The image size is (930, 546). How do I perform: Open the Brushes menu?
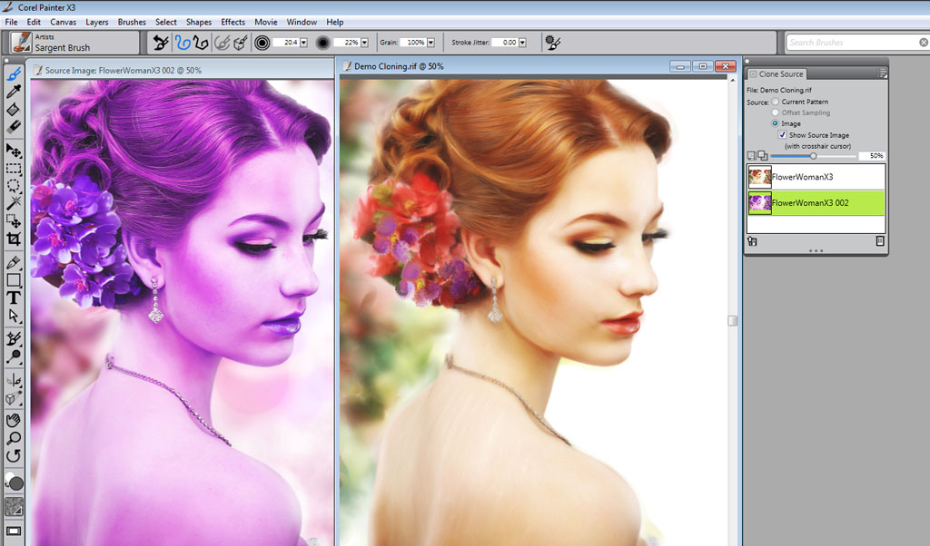131,22
